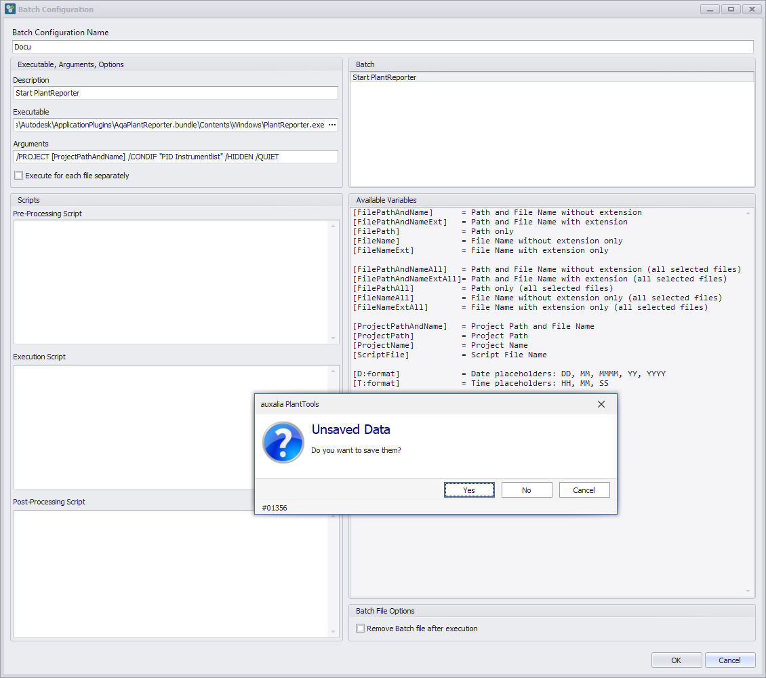Click No in Unsaved Data dialog
The height and width of the screenshot is (678, 766).
(x=527, y=490)
